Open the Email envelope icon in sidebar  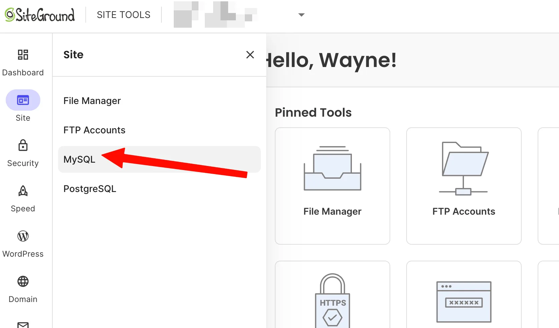23,325
